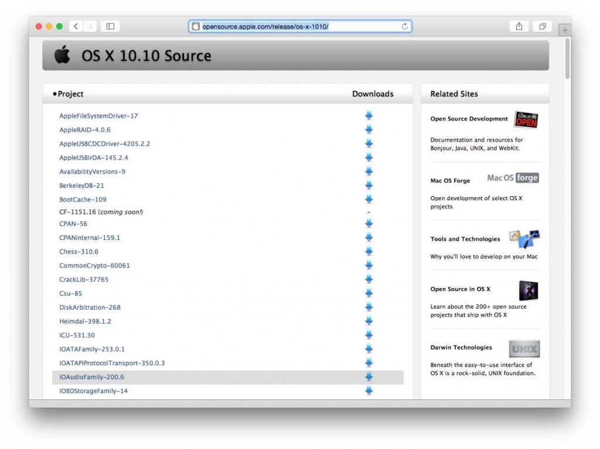
Task: Open the Chess-310.6 project link
Action: 79,252
